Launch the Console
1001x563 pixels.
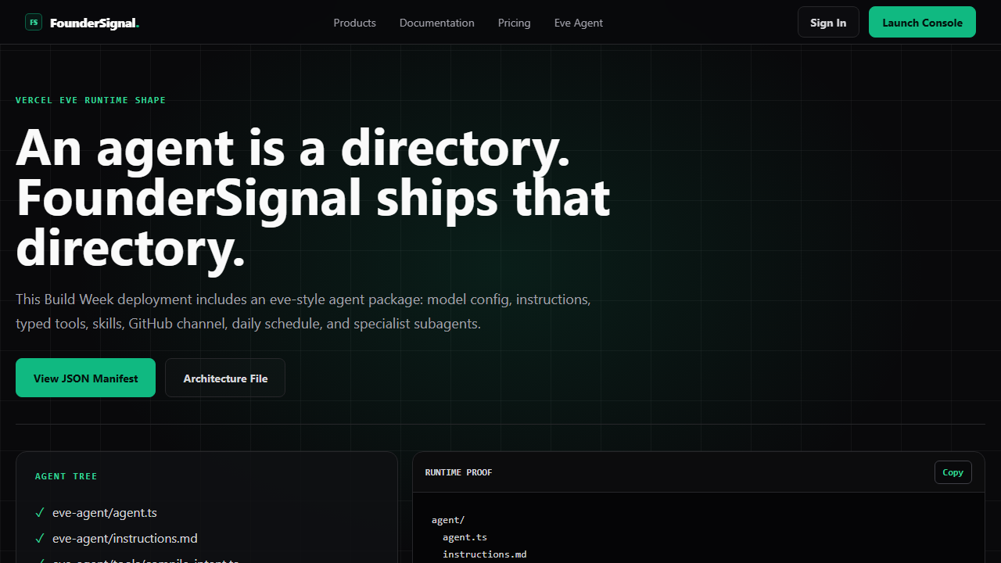point(922,22)
